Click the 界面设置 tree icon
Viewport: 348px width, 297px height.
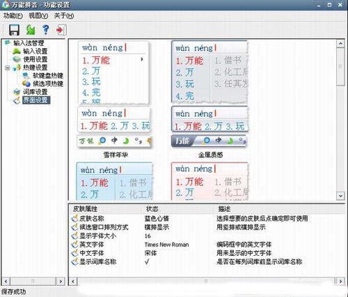[17, 100]
